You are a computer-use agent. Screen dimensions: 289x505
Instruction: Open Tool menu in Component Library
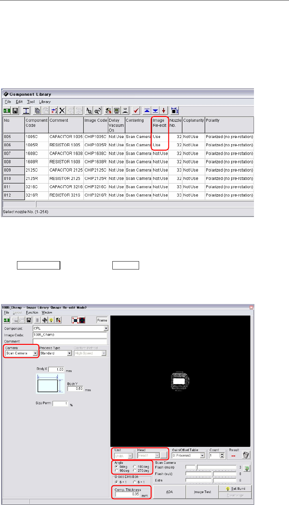pos(31,102)
